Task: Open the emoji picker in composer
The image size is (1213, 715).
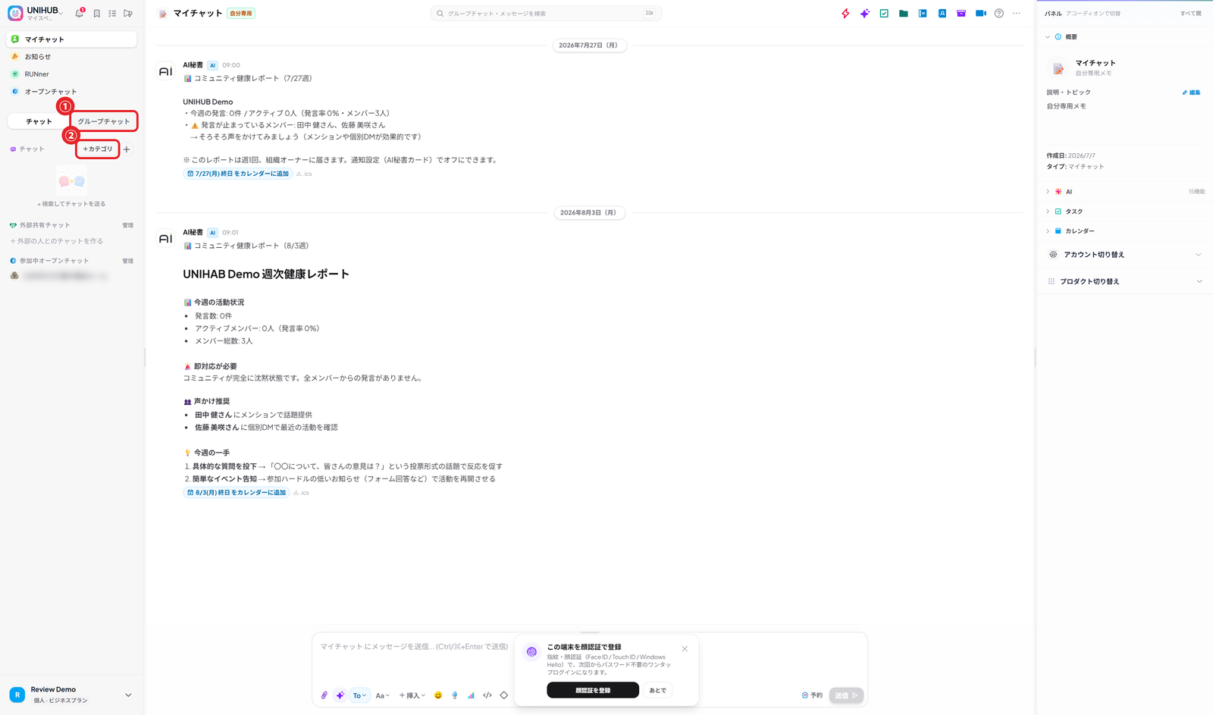Action: 438,695
